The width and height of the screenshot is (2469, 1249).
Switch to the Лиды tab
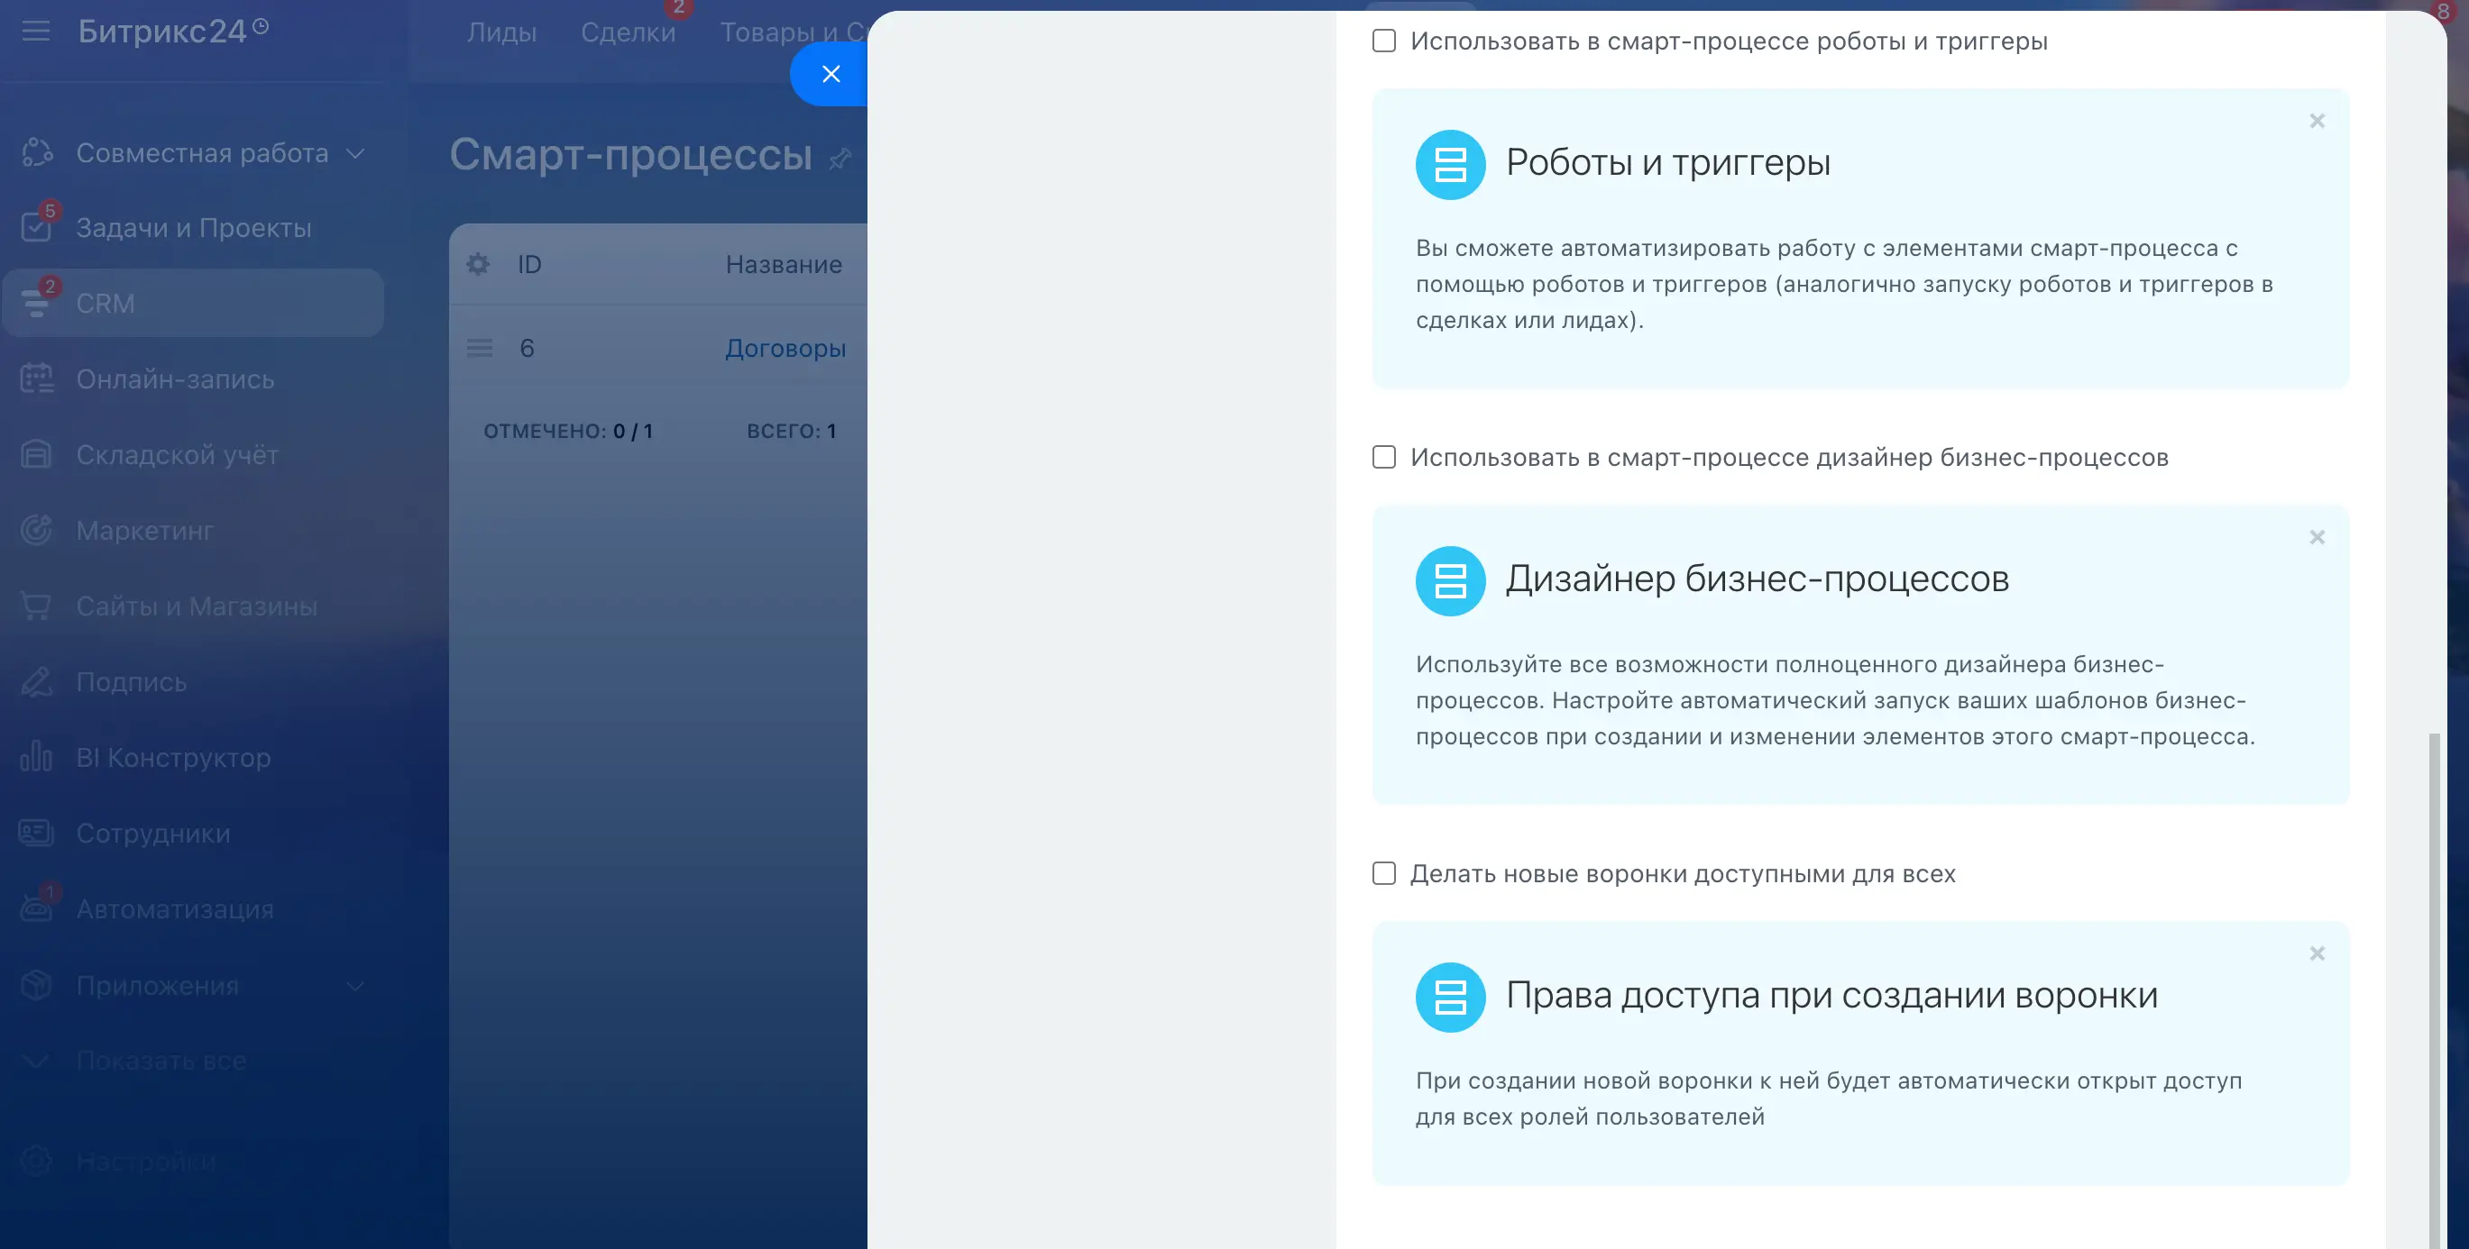tap(501, 32)
